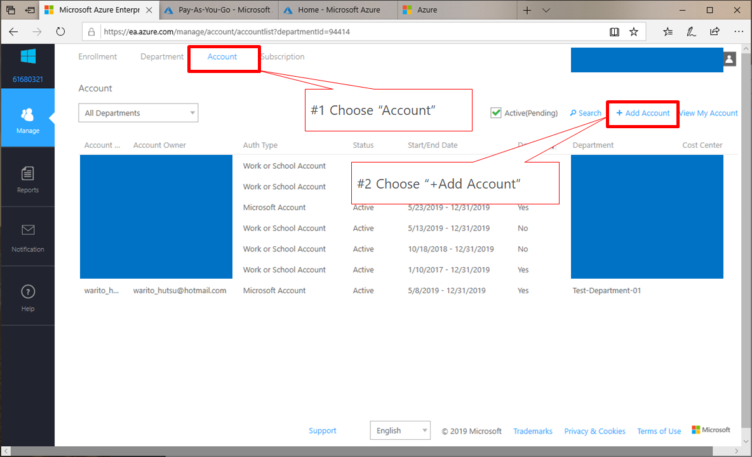Open the Trademarks link
Screen dimensions: 752x457
pos(533,431)
